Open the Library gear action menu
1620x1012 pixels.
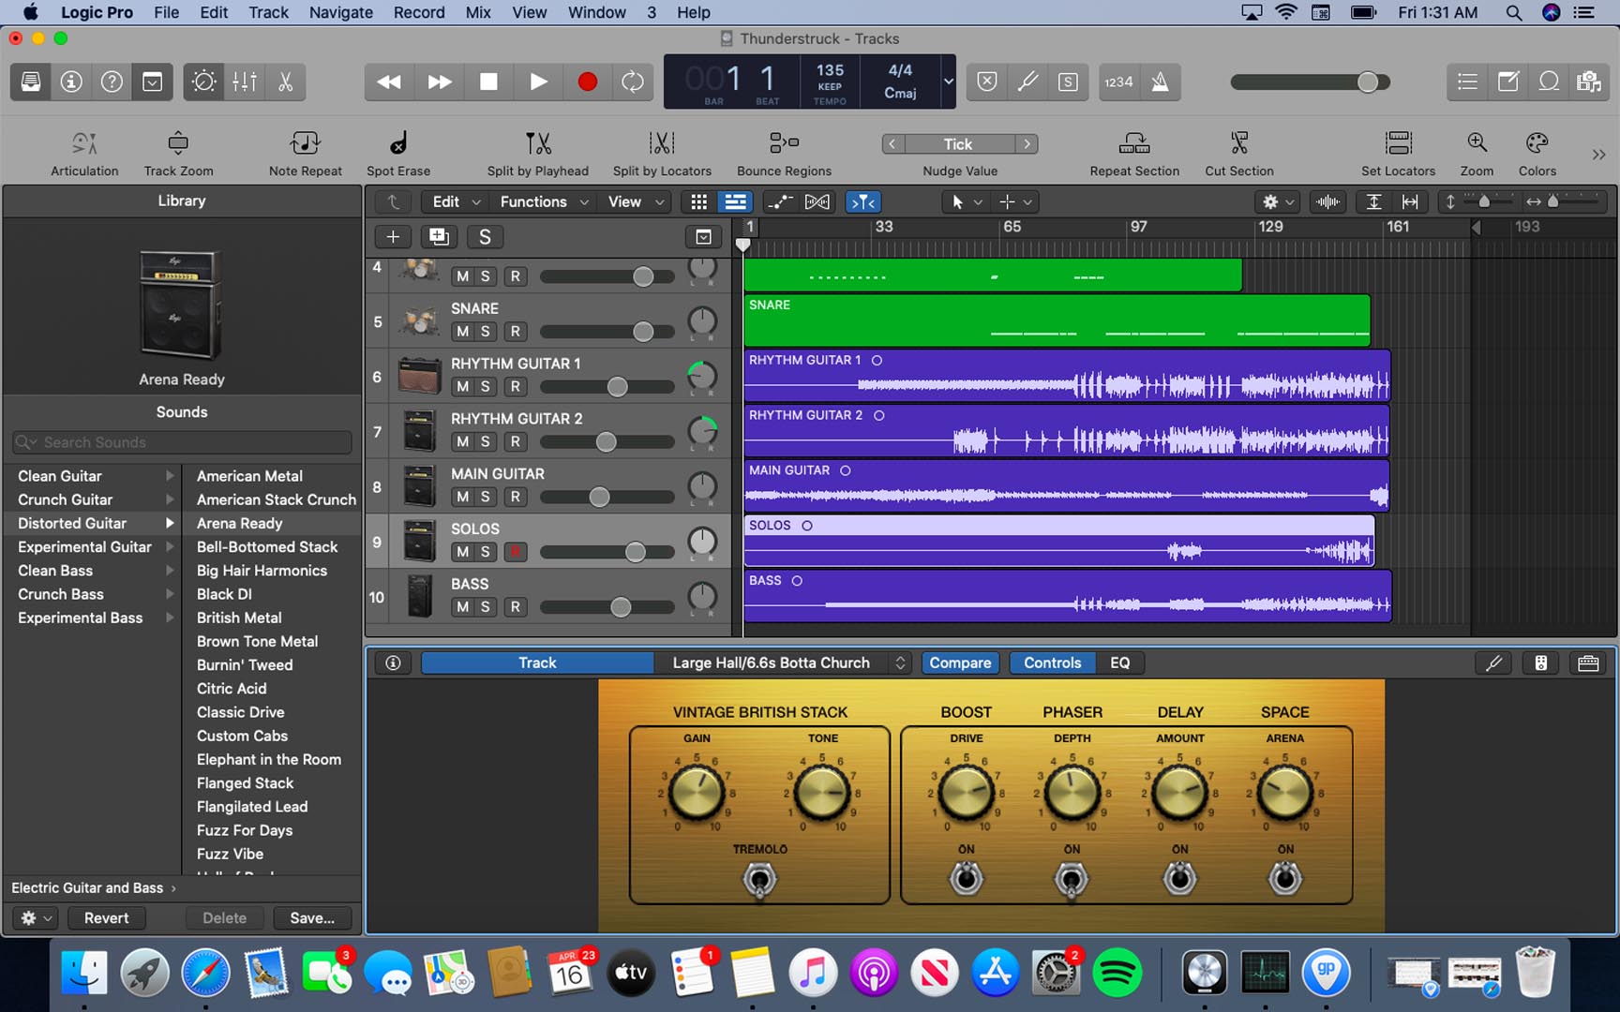tap(37, 918)
